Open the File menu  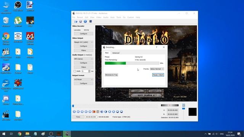tap(74, 18)
